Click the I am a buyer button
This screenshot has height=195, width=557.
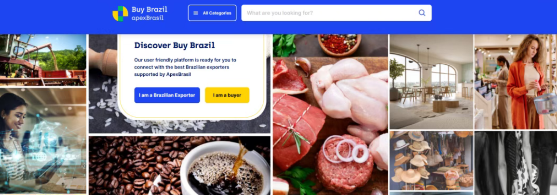click(227, 96)
